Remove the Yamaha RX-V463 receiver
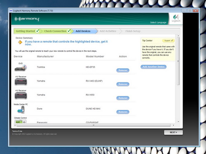206x154 pixels. pyautogui.click(x=123, y=84)
